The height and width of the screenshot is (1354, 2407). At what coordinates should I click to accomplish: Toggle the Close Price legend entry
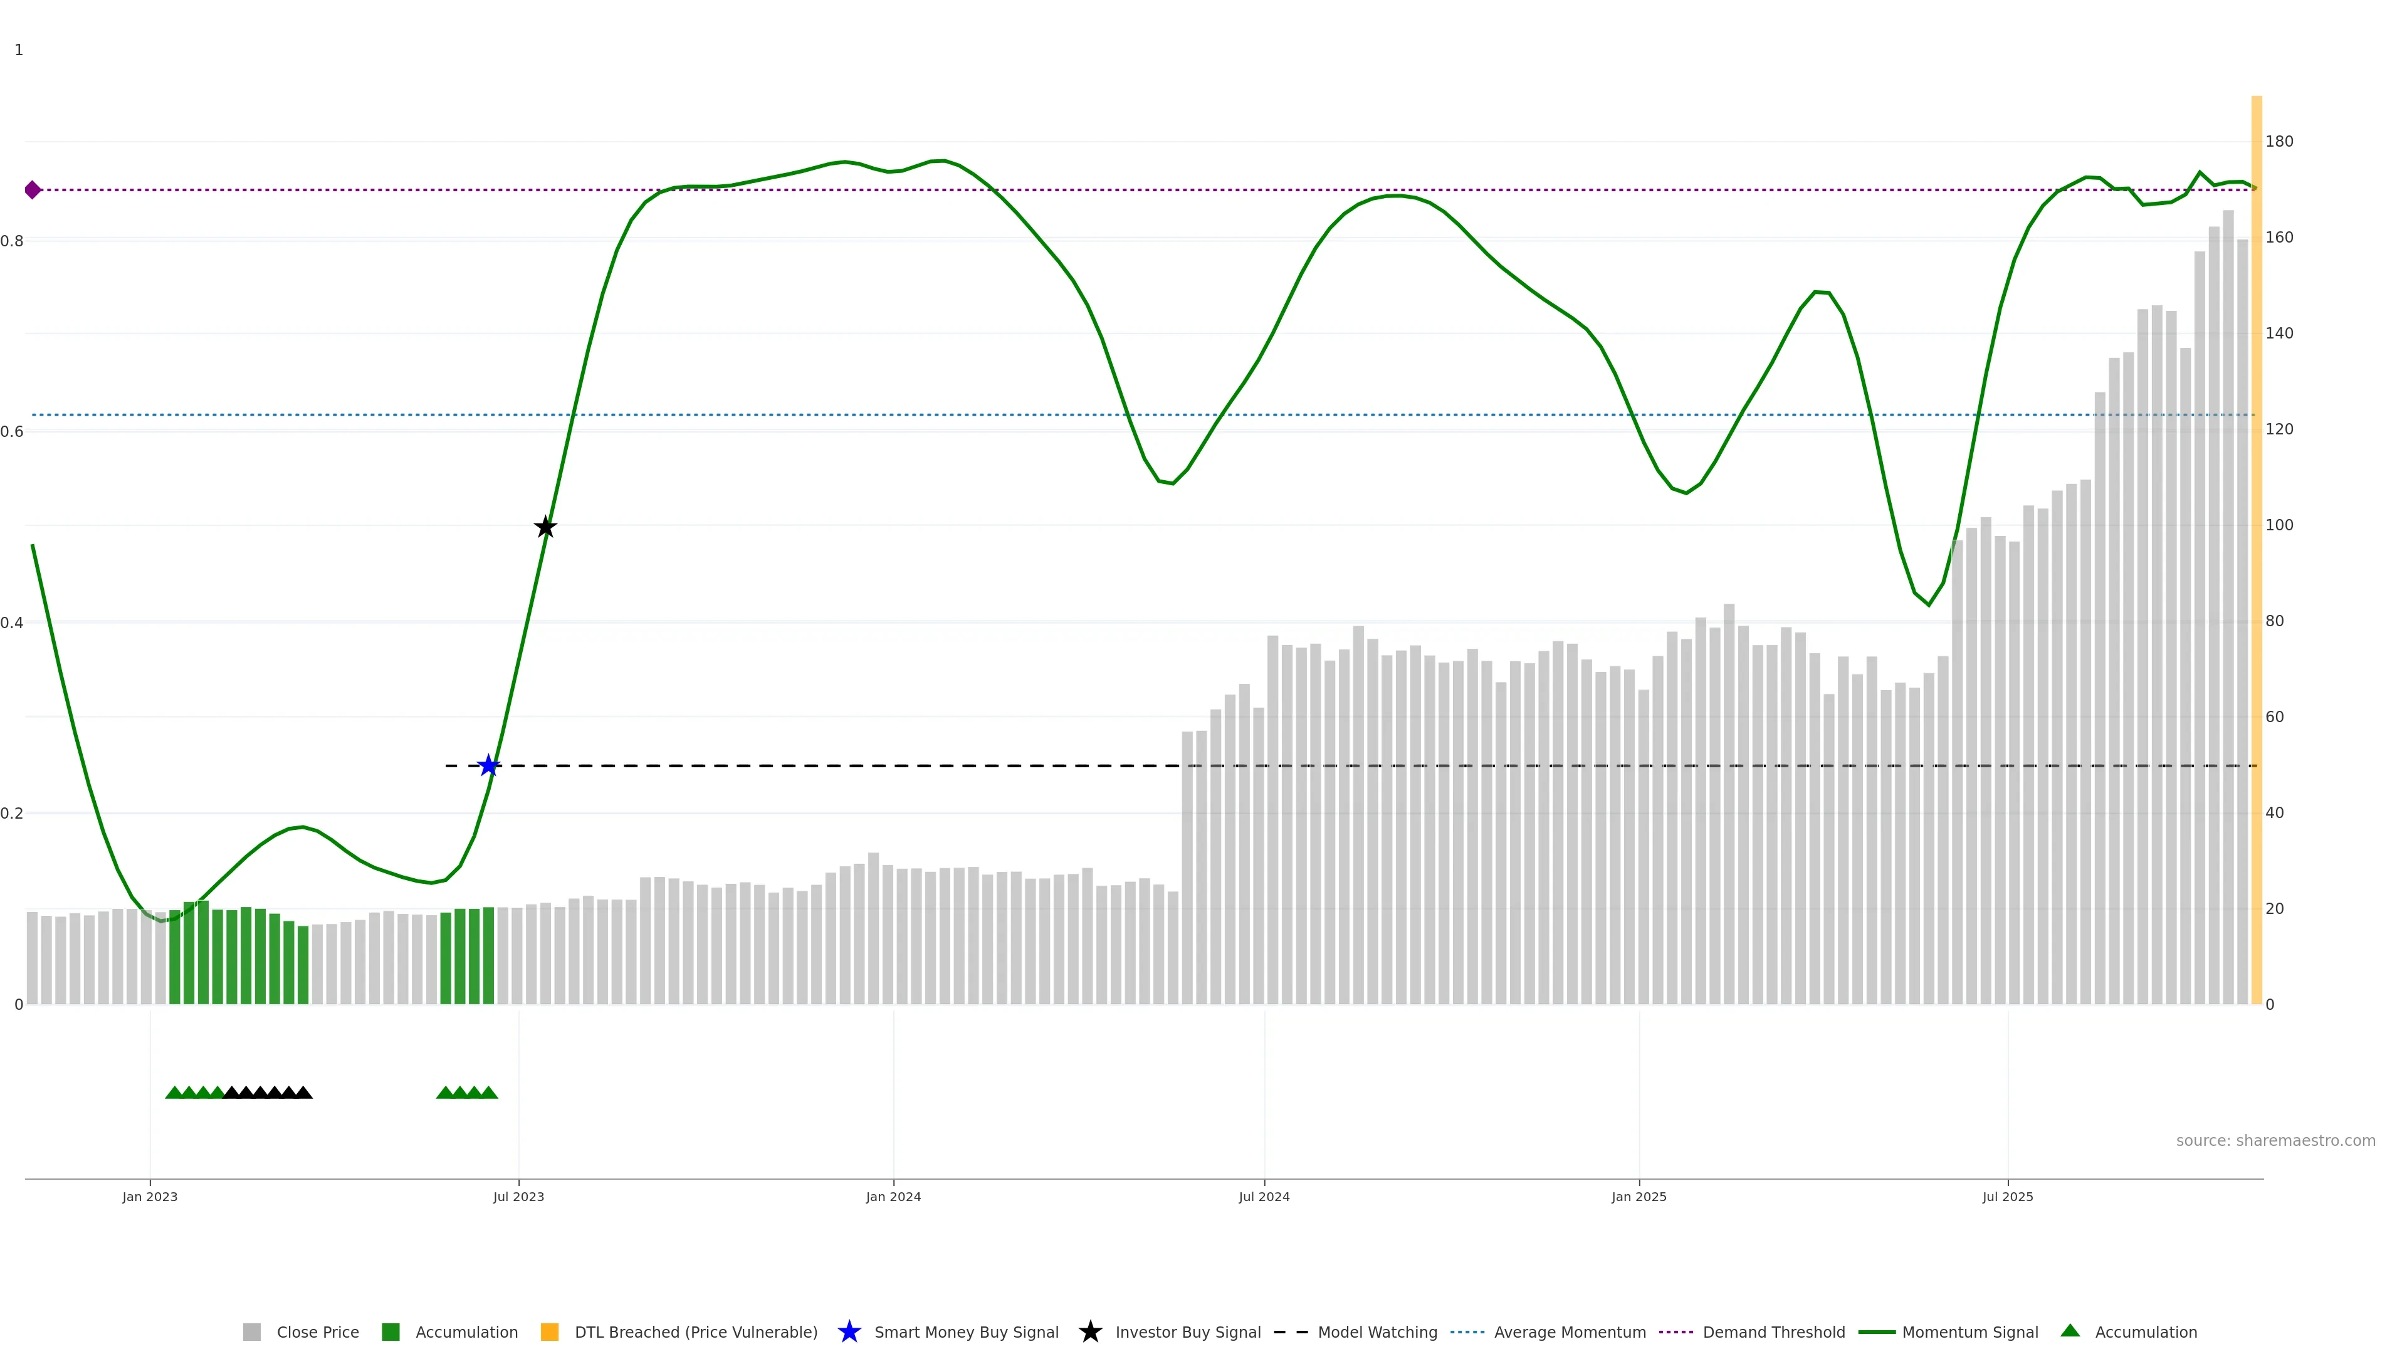(x=317, y=1333)
